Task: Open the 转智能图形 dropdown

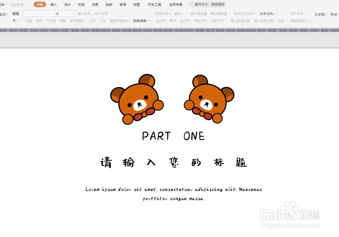Action: (x=299, y=21)
